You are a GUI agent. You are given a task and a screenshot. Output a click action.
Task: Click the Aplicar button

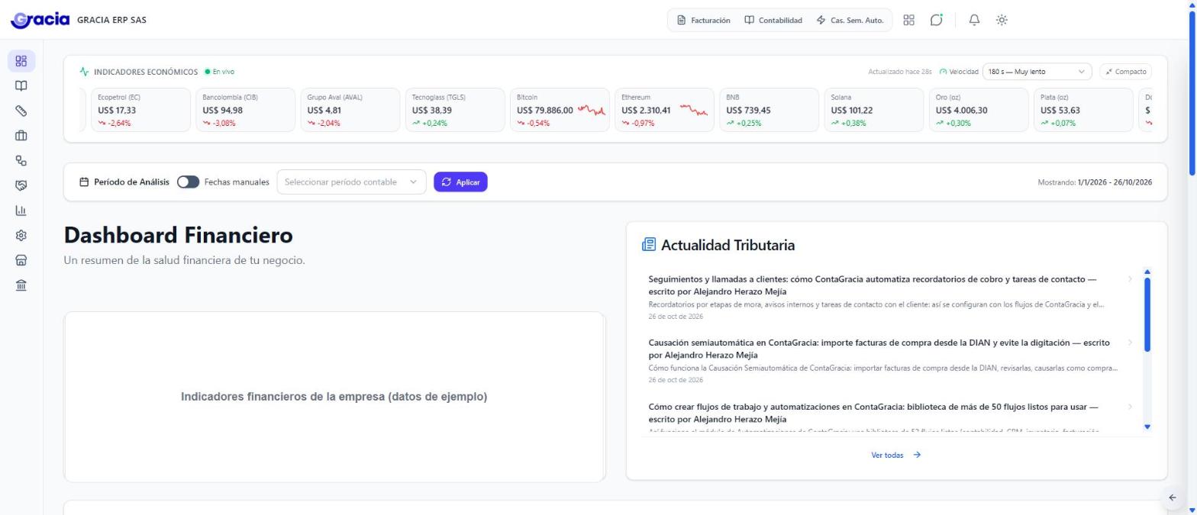click(x=460, y=182)
